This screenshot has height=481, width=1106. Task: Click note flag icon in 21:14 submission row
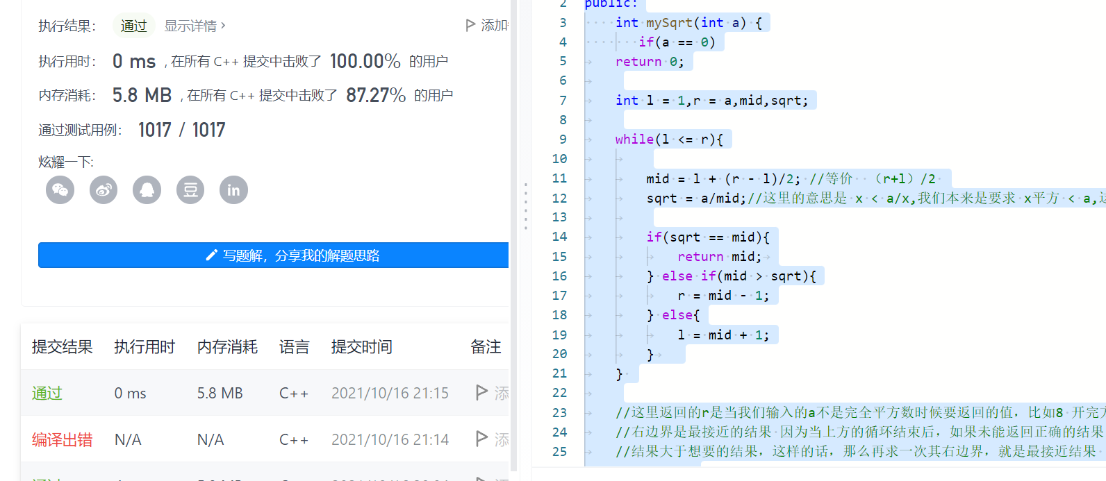481,439
